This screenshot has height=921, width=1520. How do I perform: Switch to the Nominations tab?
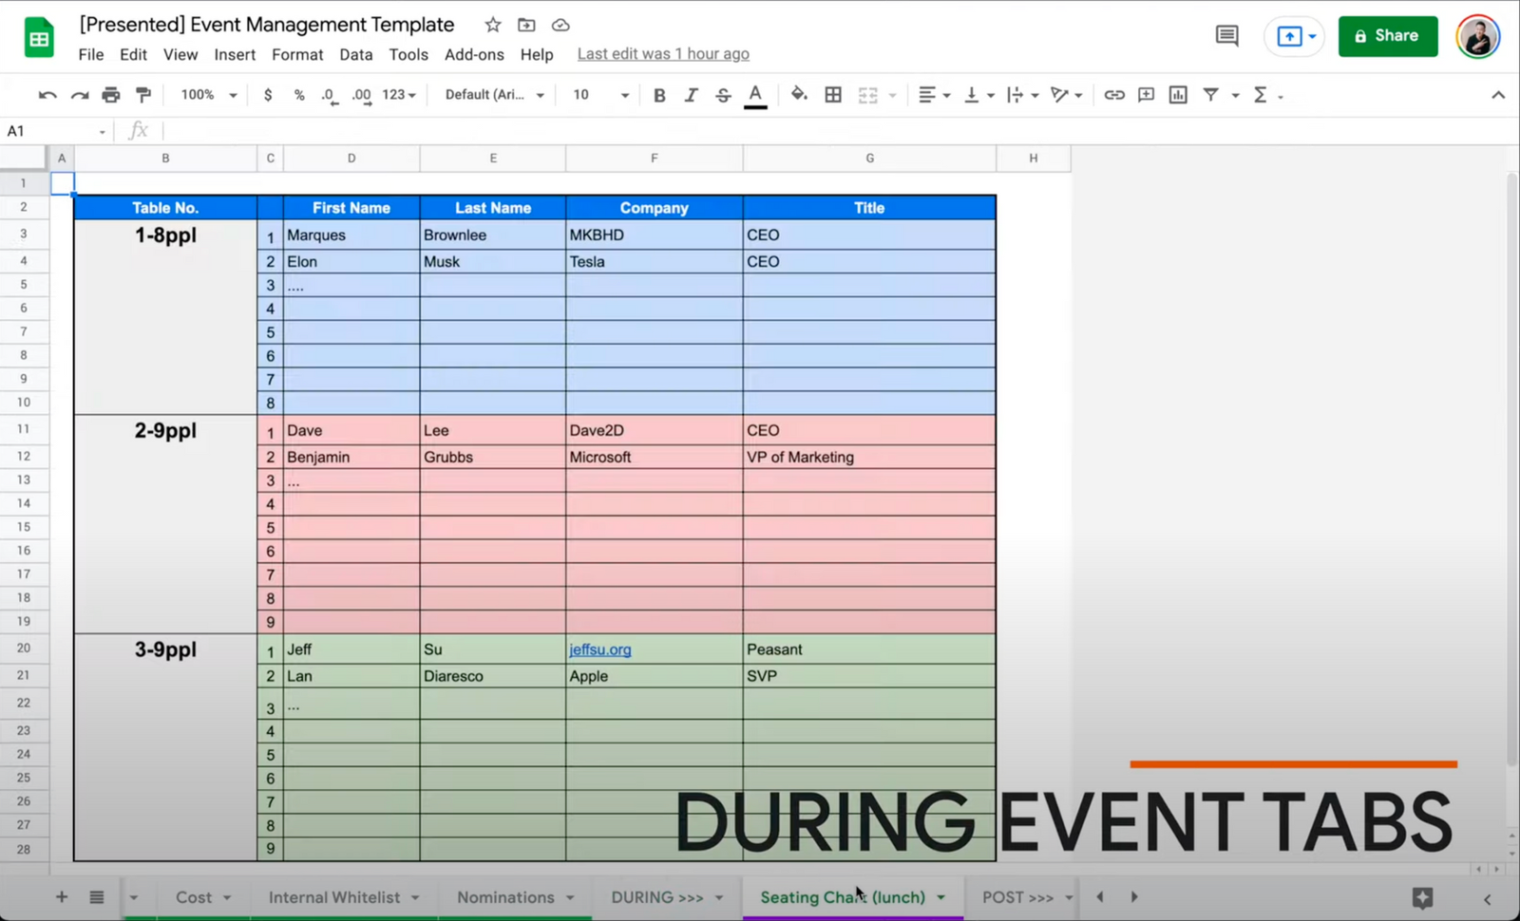(x=505, y=896)
